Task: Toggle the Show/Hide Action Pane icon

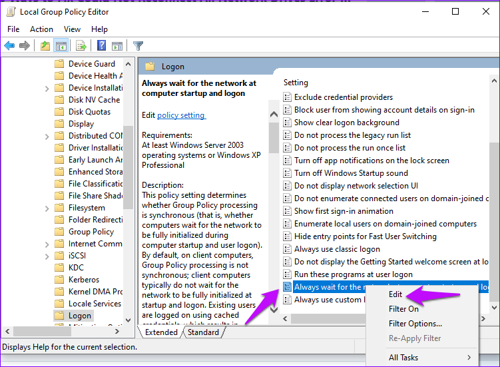Action: (x=117, y=46)
